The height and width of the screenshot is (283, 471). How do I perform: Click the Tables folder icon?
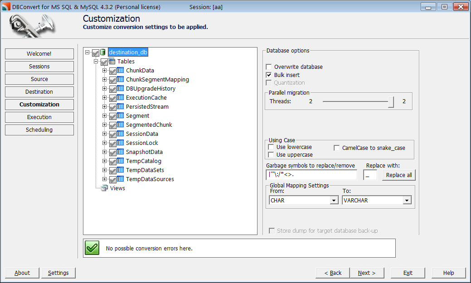[112, 61]
